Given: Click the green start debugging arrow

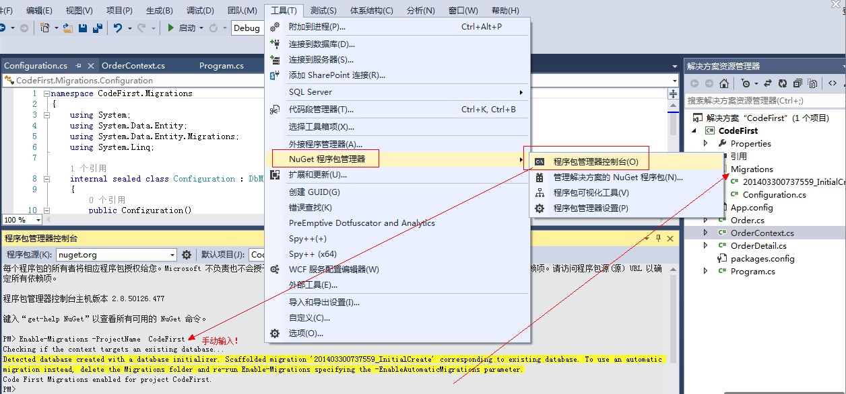Looking at the screenshot, I should (171, 28).
